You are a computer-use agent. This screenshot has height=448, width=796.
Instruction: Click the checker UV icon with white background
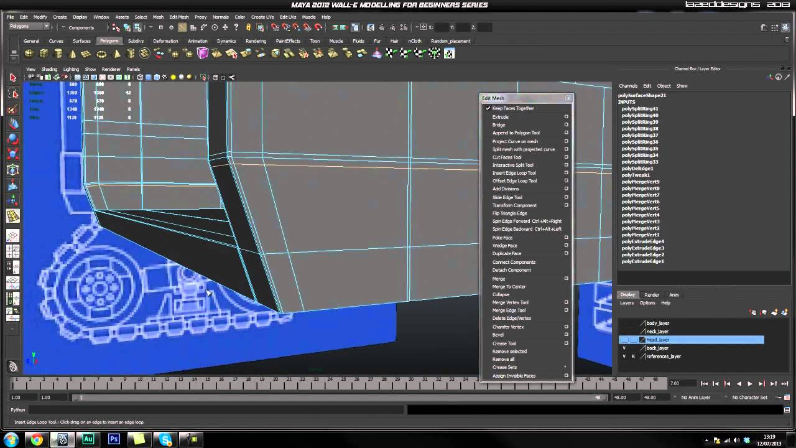449,54
